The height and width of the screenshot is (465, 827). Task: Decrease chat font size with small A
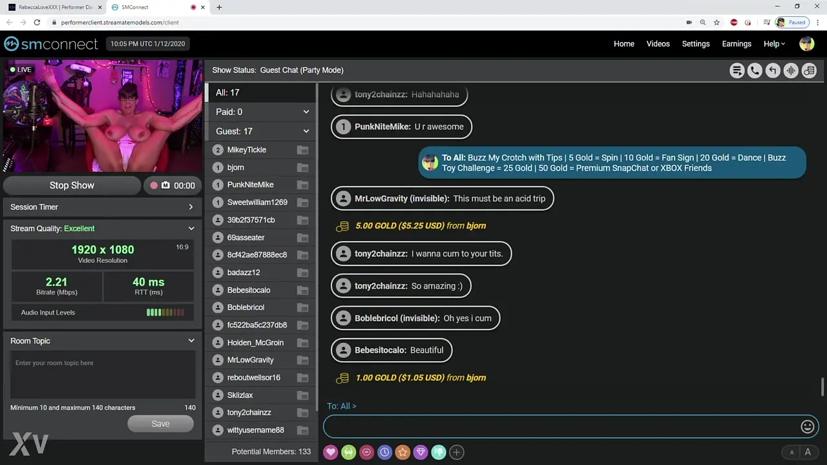(x=791, y=453)
